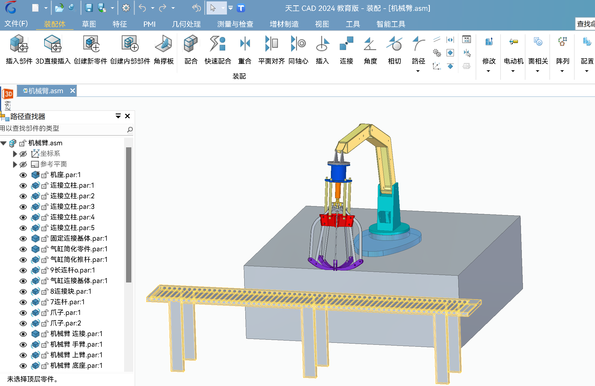This screenshot has width=595, height=386.
Task: Toggle visibility of 连接立柱.par:3
Action: tap(23, 207)
